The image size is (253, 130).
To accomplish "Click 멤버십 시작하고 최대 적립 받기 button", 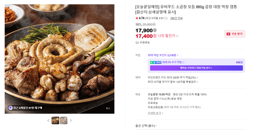I will tap(196, 68).
